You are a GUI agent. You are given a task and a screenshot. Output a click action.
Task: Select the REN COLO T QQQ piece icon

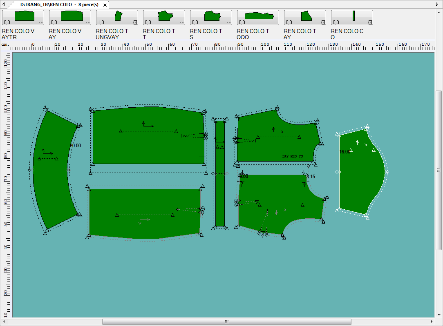pyautogui.click(x=258, y=18)
